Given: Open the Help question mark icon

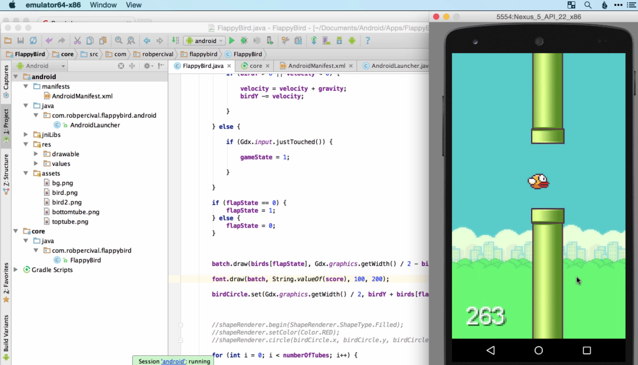Looking at the screenshot, I should (368, 41).
